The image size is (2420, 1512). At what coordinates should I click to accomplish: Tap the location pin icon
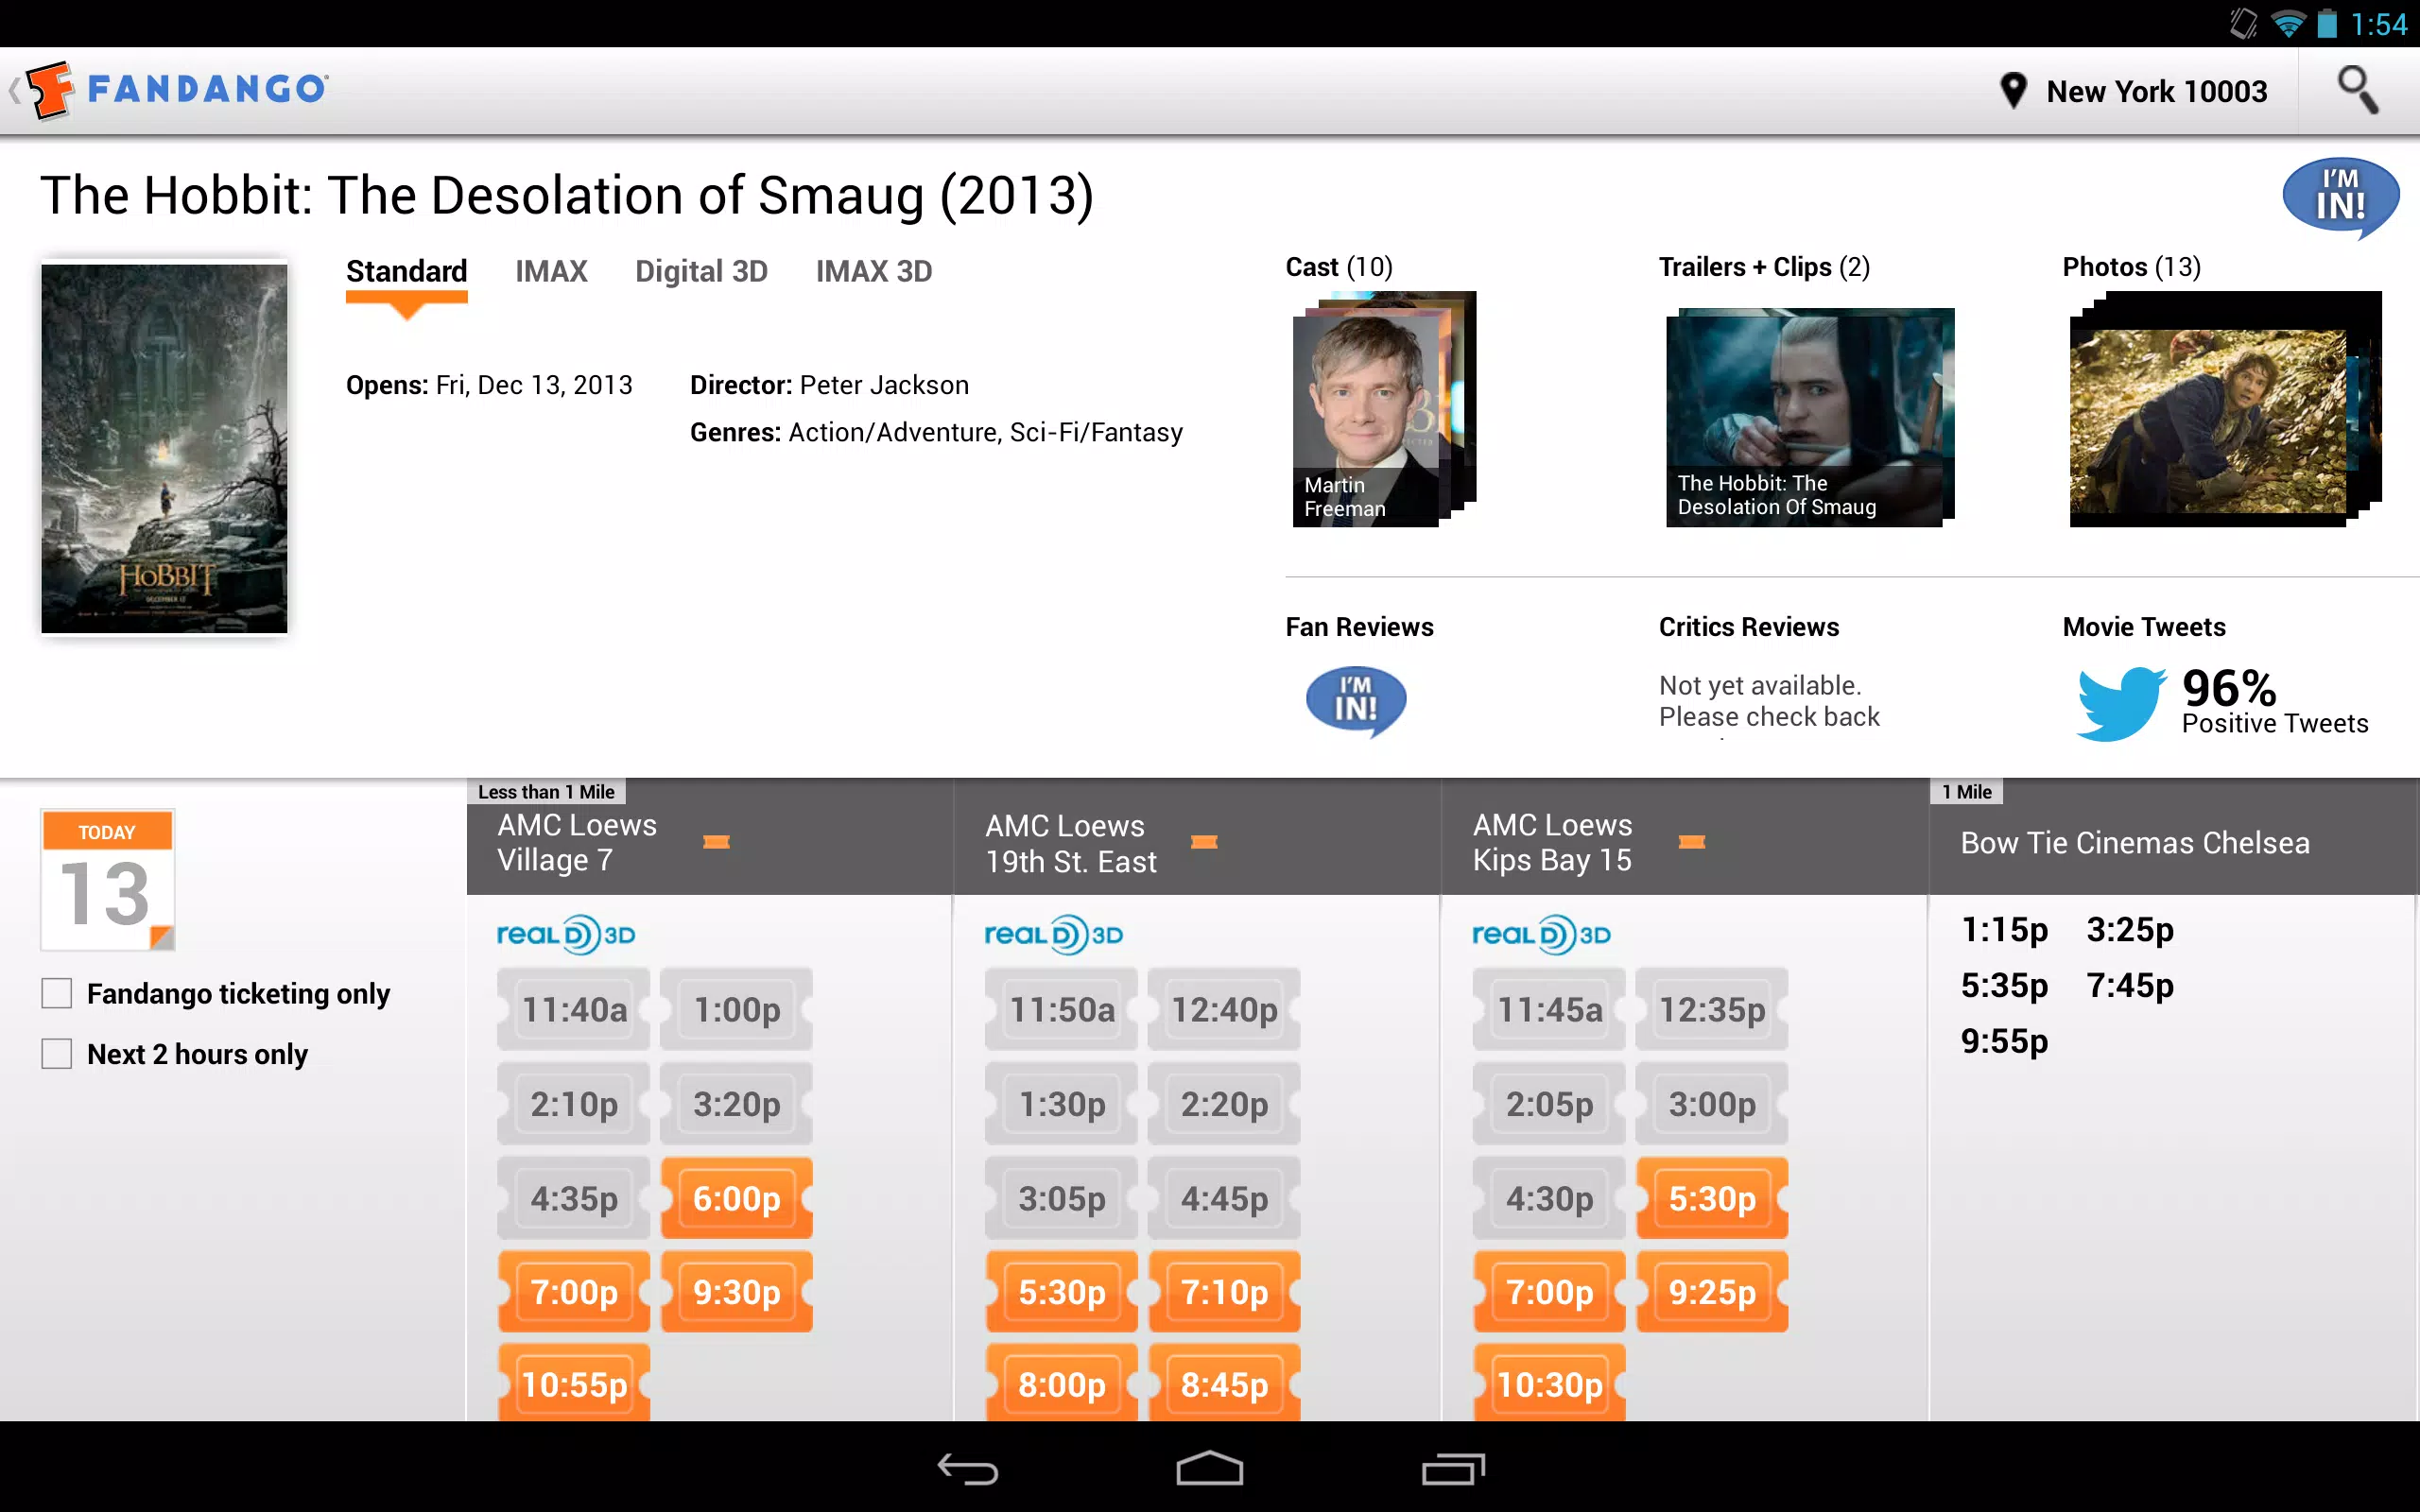tap(2012, 91)
